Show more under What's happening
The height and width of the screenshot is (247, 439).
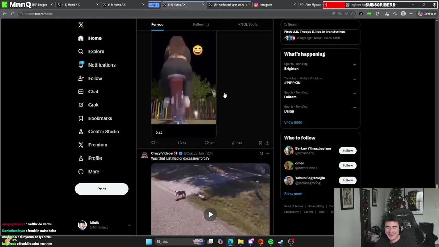point(293,122)
